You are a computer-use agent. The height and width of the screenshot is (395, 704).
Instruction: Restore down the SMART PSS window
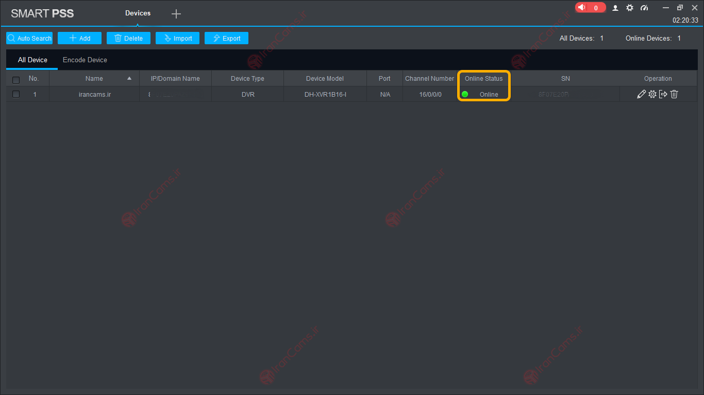[x=680, y=8]
